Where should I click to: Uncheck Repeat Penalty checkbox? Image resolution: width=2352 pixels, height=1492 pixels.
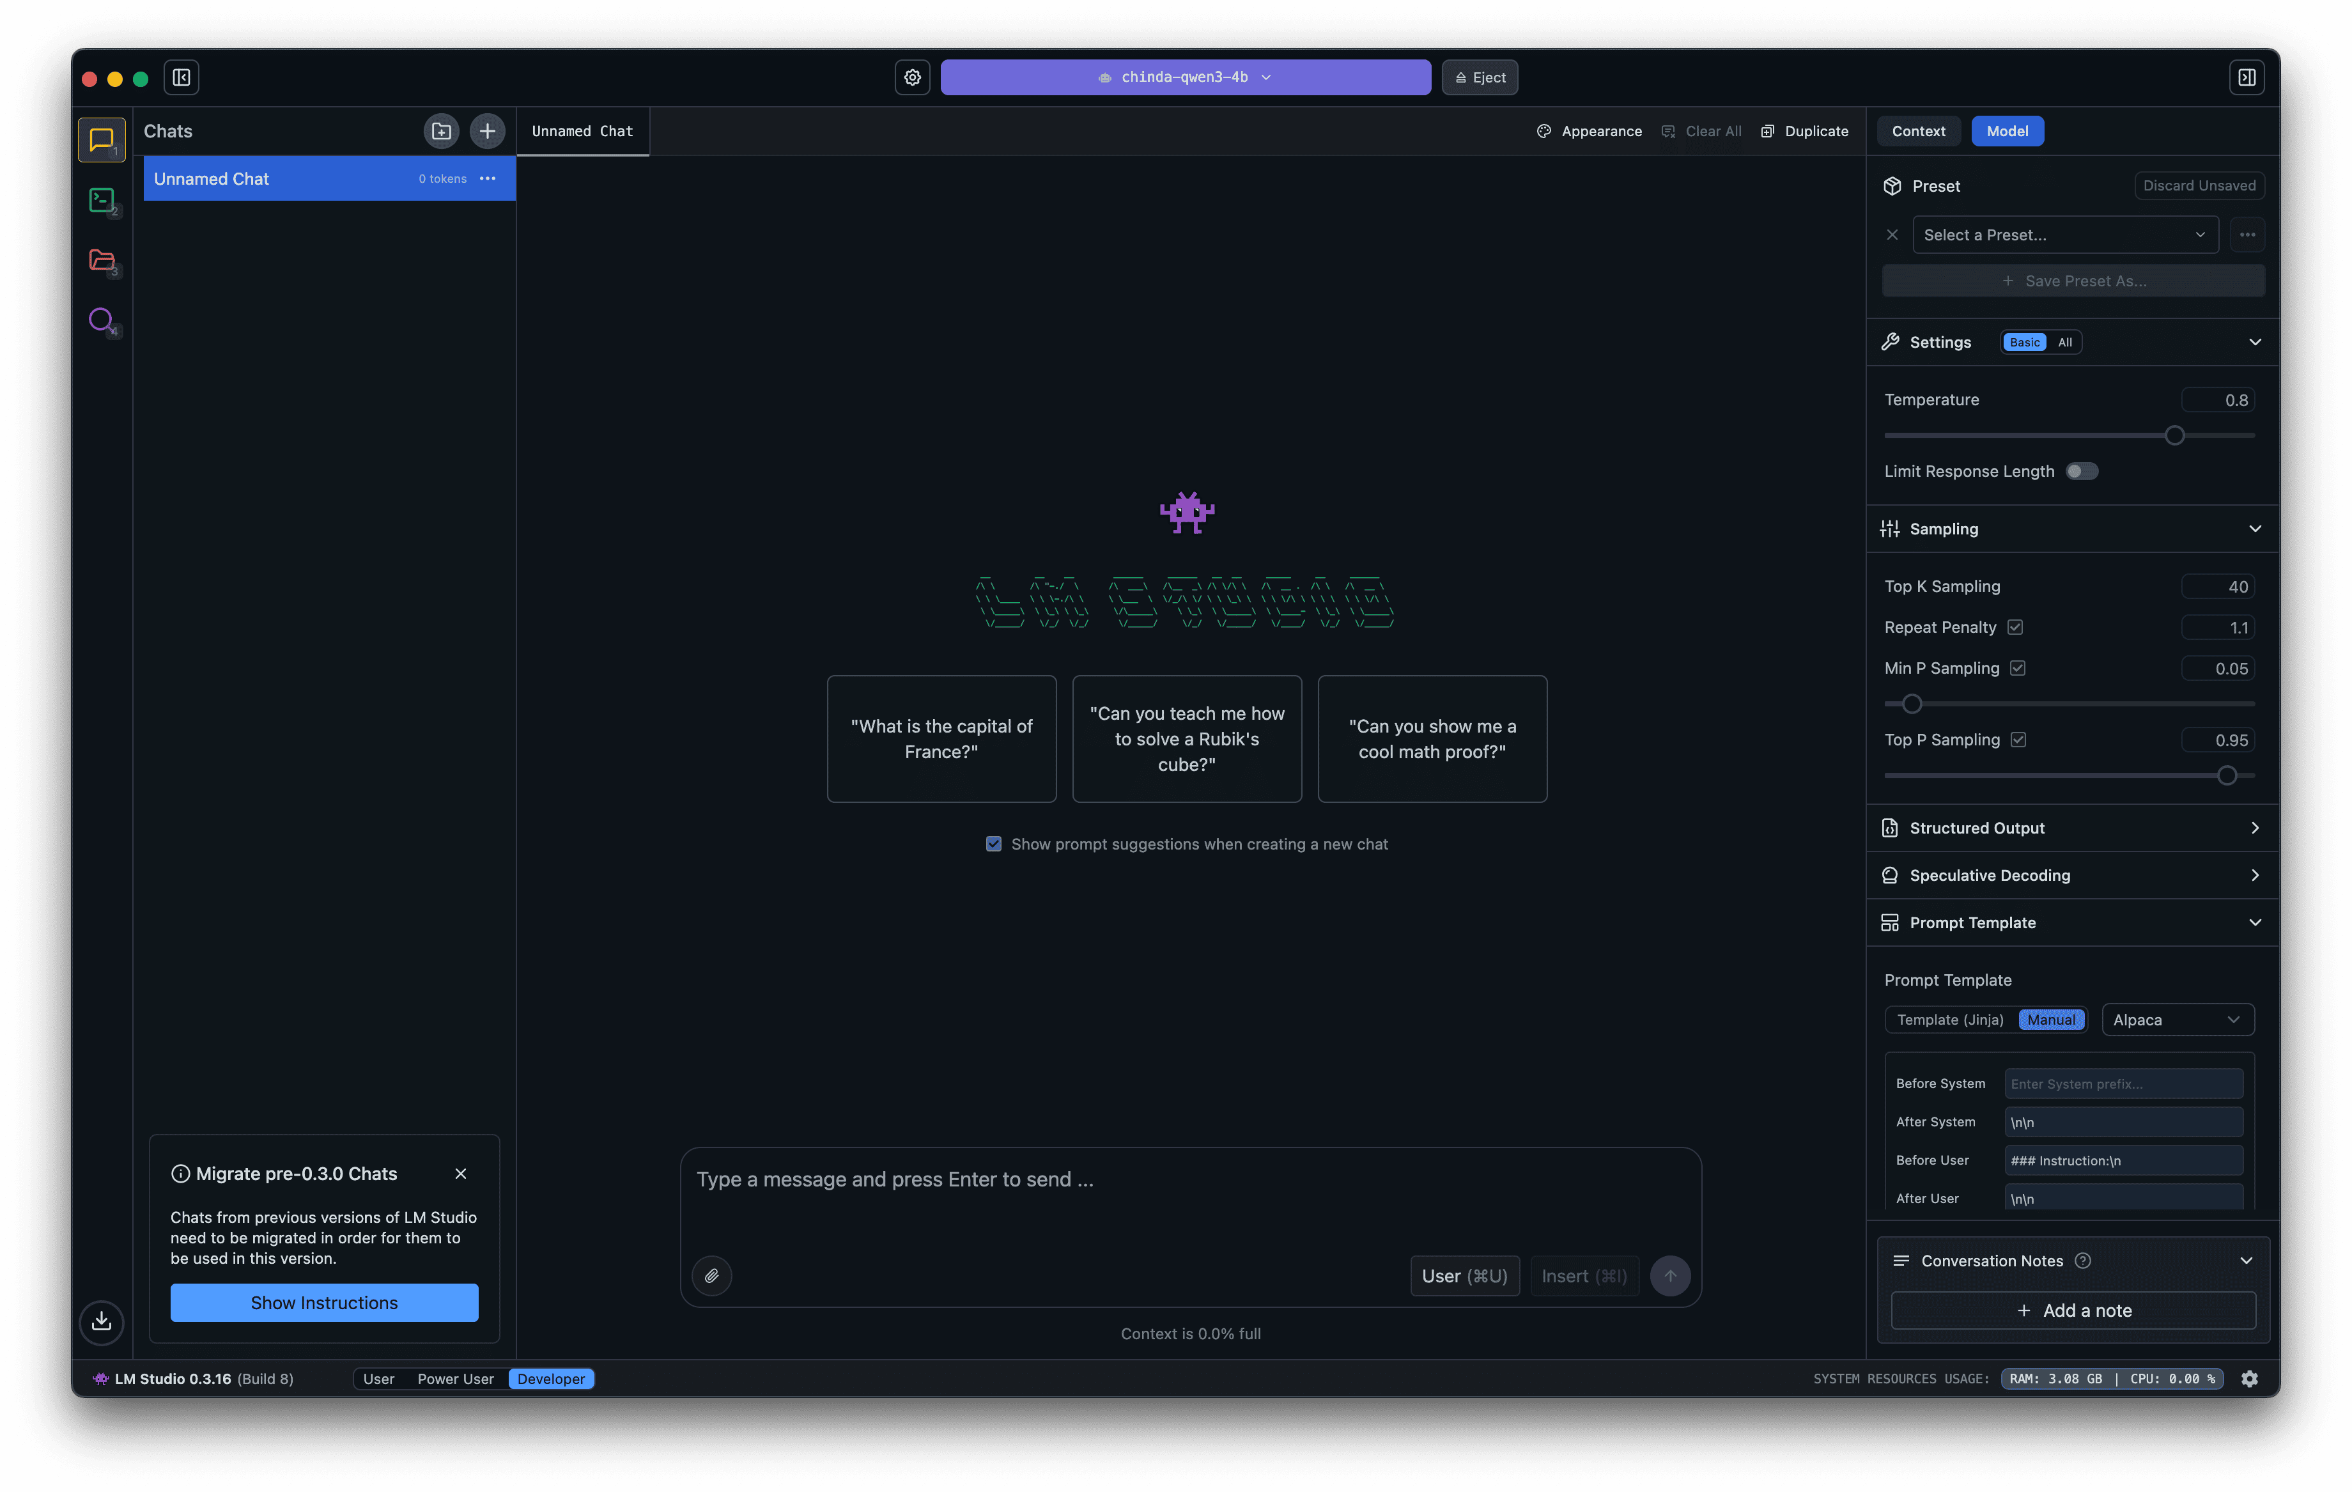click(x=2015, y=627)
